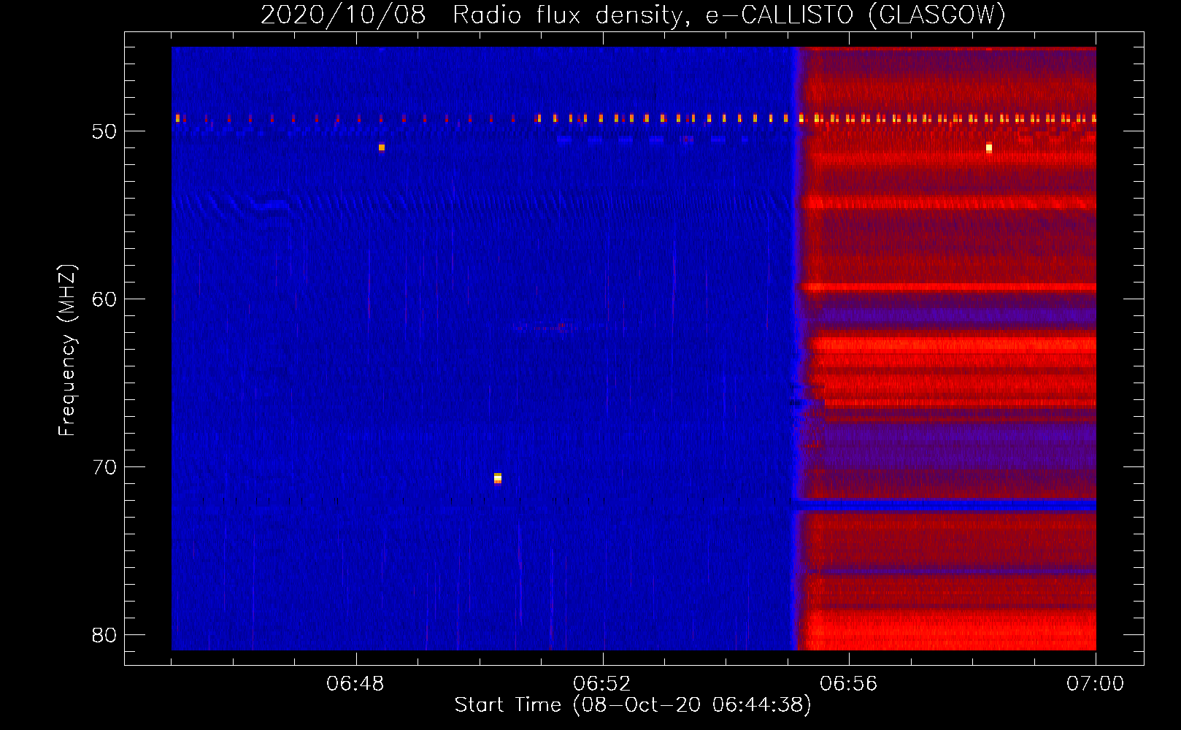Click the 'Start Time (08-Oct-20 06:44:38)' axis label
The height and width of the screenshot is (730, 1181).
pos(633,705)
